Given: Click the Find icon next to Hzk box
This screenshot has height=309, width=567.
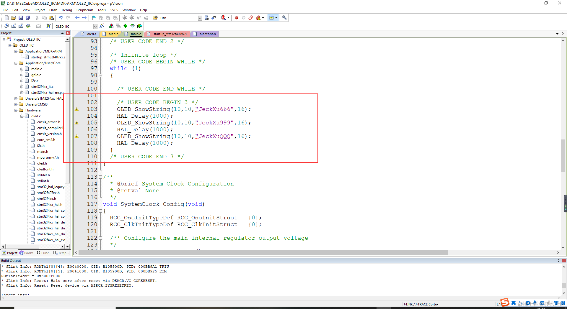Looking at the screenshot, I should click(x=207, y=18).
